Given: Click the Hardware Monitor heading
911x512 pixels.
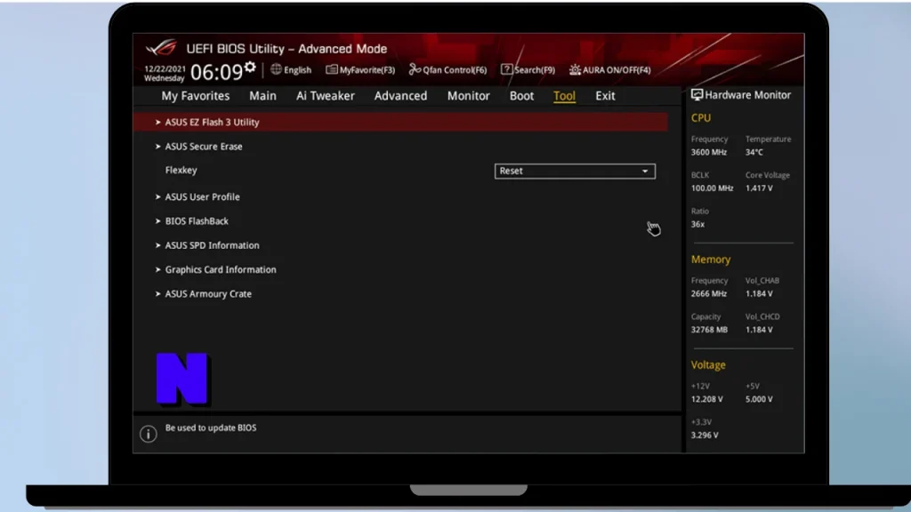Looking at the screenshot, I should [x=747, y=94].
